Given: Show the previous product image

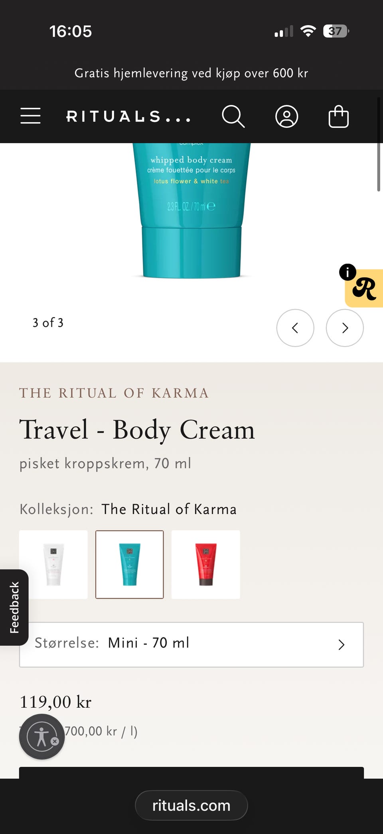Looking at the screenshot, I should 295,328.
